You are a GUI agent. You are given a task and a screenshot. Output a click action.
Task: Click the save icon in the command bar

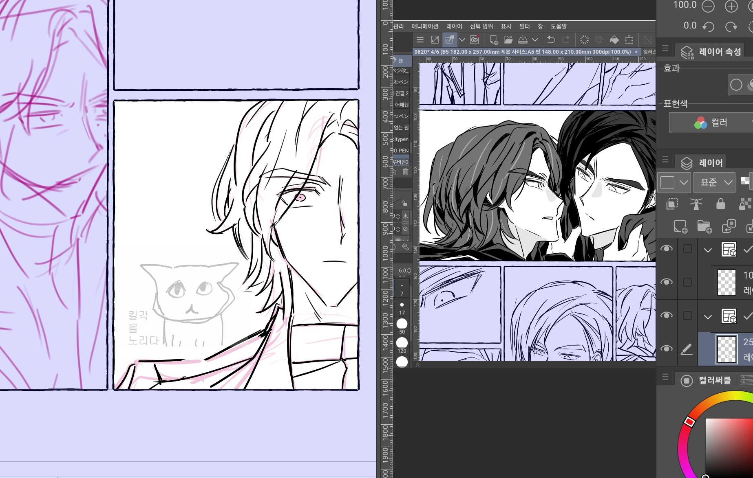click(x=523, y=39)
